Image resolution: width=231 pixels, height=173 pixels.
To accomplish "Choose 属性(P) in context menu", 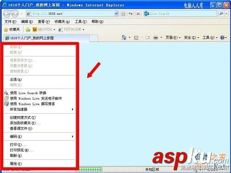I will coord(39,164).
